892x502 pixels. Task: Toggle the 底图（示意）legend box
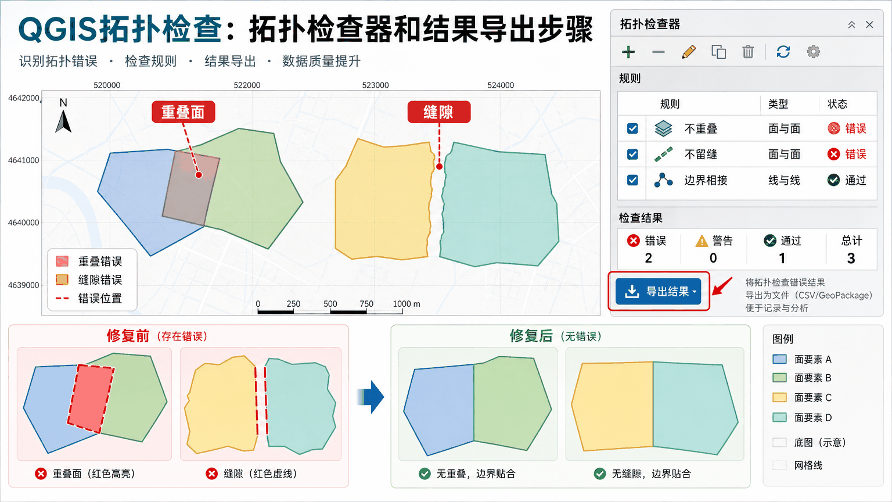(779, 443)
